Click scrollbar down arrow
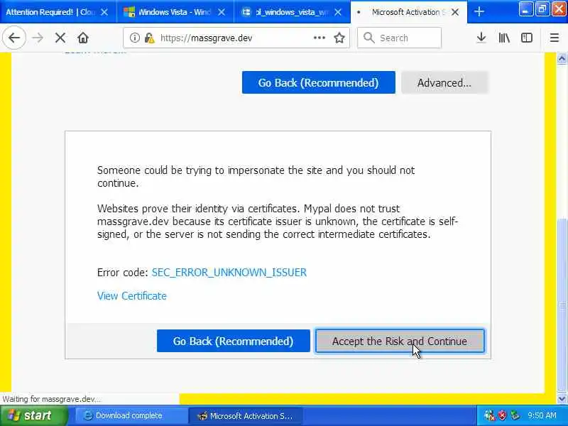The image size is (568, 426). coord(562,399)
